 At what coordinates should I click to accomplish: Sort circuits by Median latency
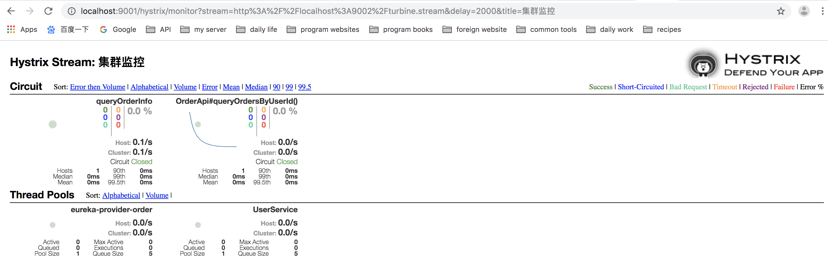coord(256,87)
